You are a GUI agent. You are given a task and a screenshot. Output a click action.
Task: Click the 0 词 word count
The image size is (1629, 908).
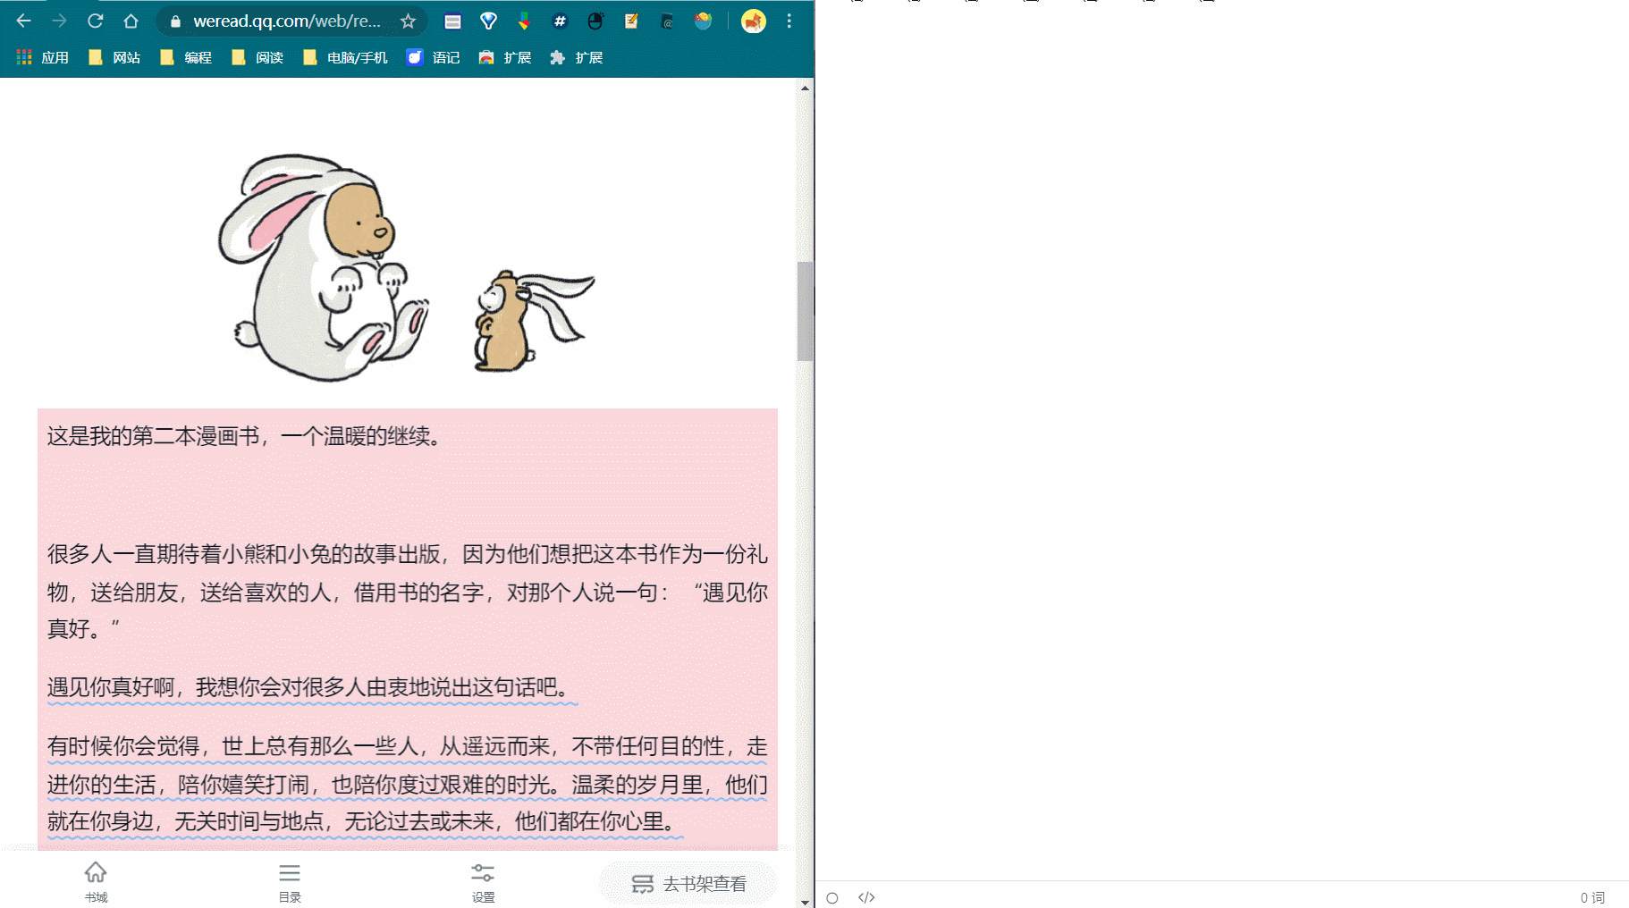tap(1592, 898)
